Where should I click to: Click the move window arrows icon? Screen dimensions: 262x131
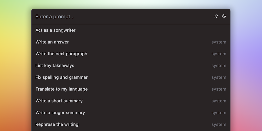click(224, 16)
